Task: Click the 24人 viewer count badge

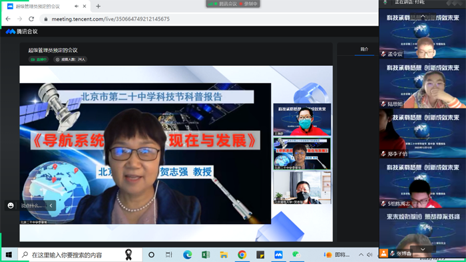Action: click(70, 59)
